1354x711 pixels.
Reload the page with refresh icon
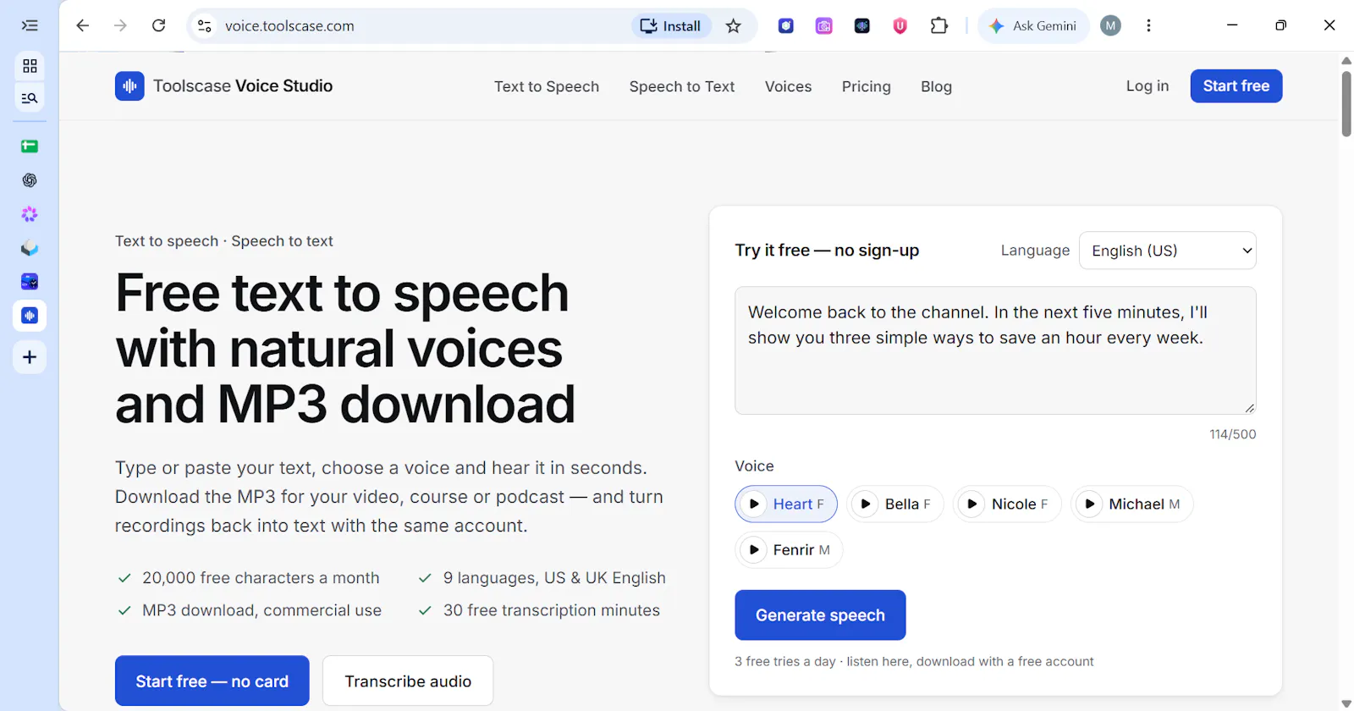[x=158, y=25]
